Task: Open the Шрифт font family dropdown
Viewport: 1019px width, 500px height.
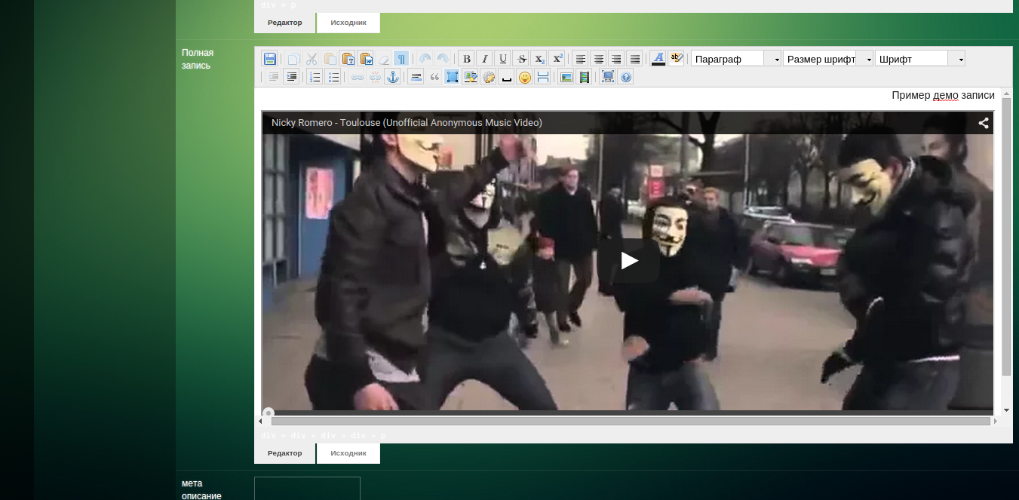Action: coord(920,59)
